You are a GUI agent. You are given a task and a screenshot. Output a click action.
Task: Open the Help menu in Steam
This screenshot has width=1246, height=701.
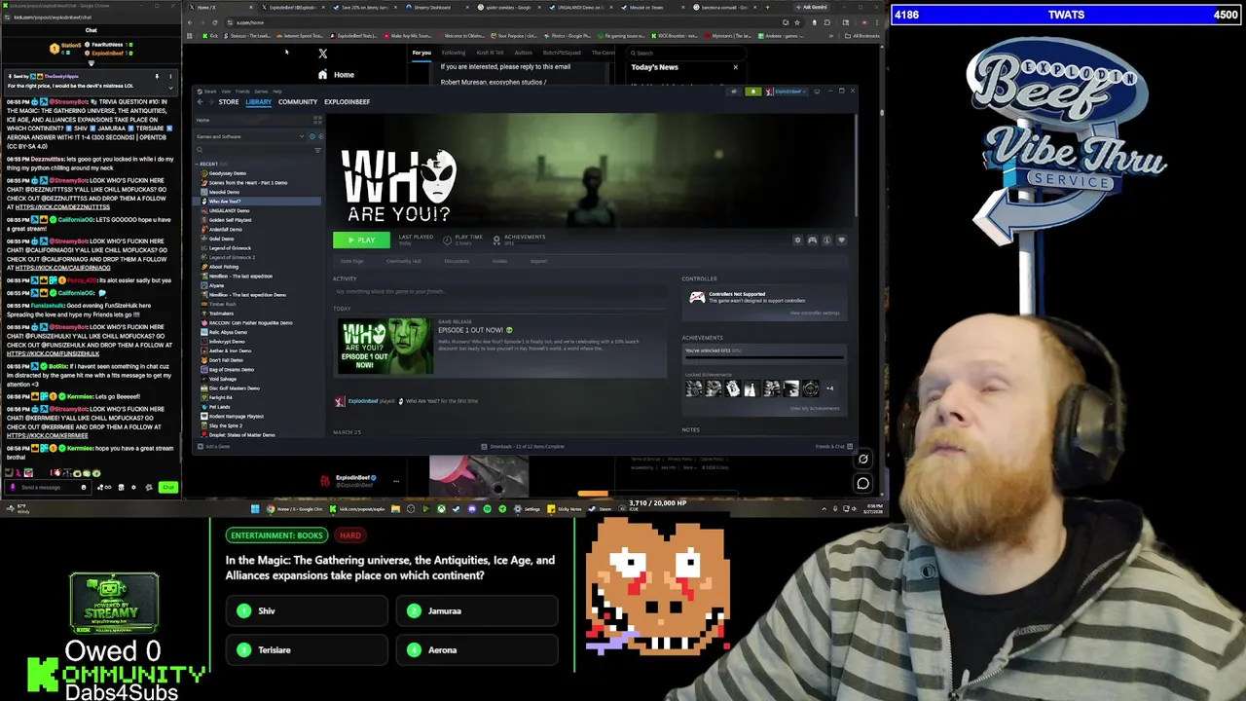point(276,92)
